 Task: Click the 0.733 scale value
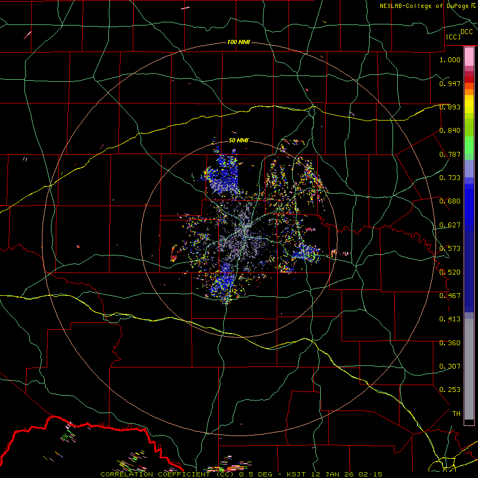[450, 178]
